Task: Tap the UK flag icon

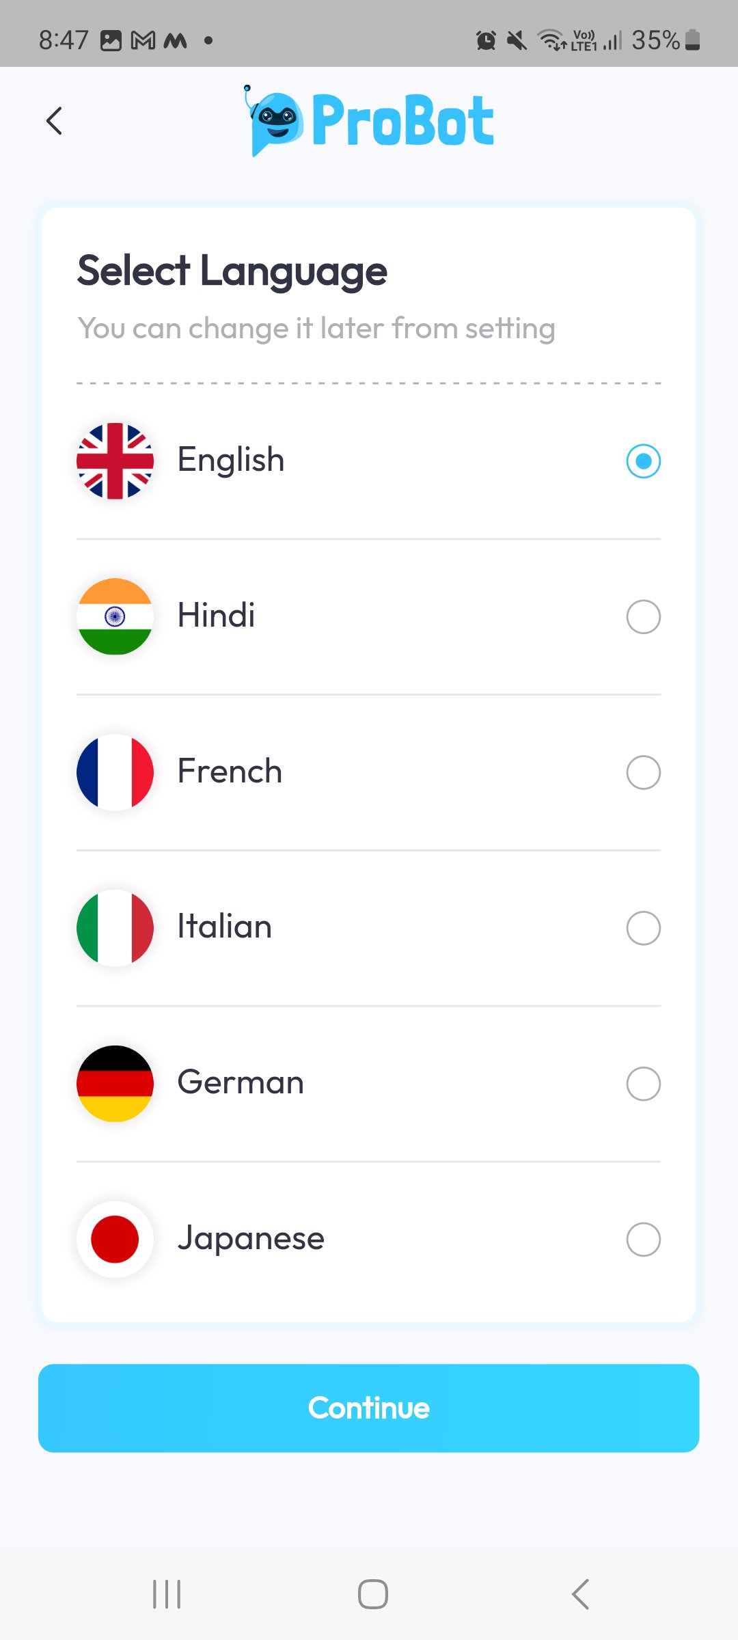Action: tap(115, 461)
